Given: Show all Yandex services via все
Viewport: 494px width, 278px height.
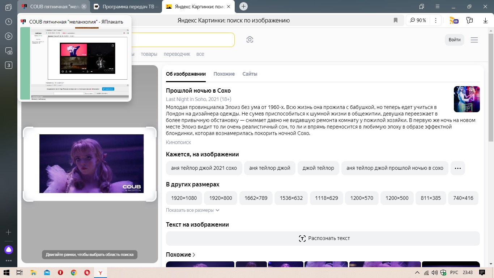Looking at the screenshot, I should (200, 54).
